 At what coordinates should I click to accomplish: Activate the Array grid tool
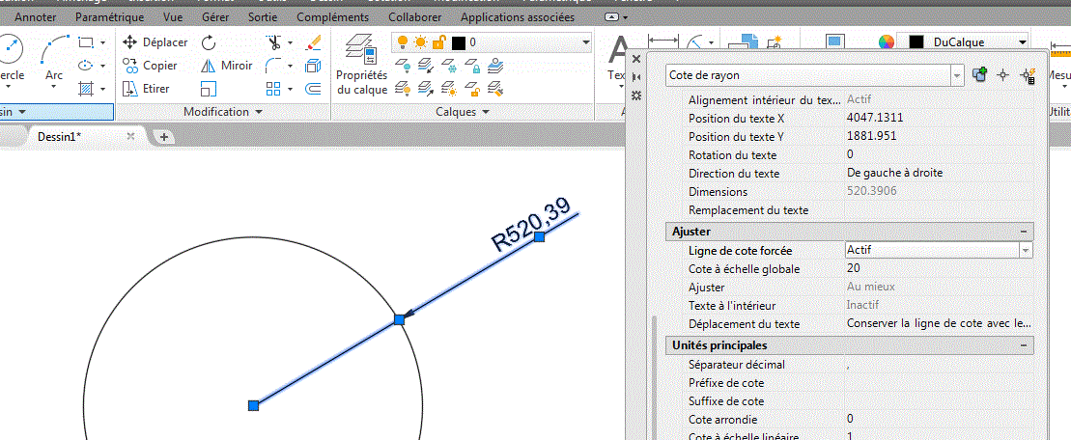click(274, 89)
